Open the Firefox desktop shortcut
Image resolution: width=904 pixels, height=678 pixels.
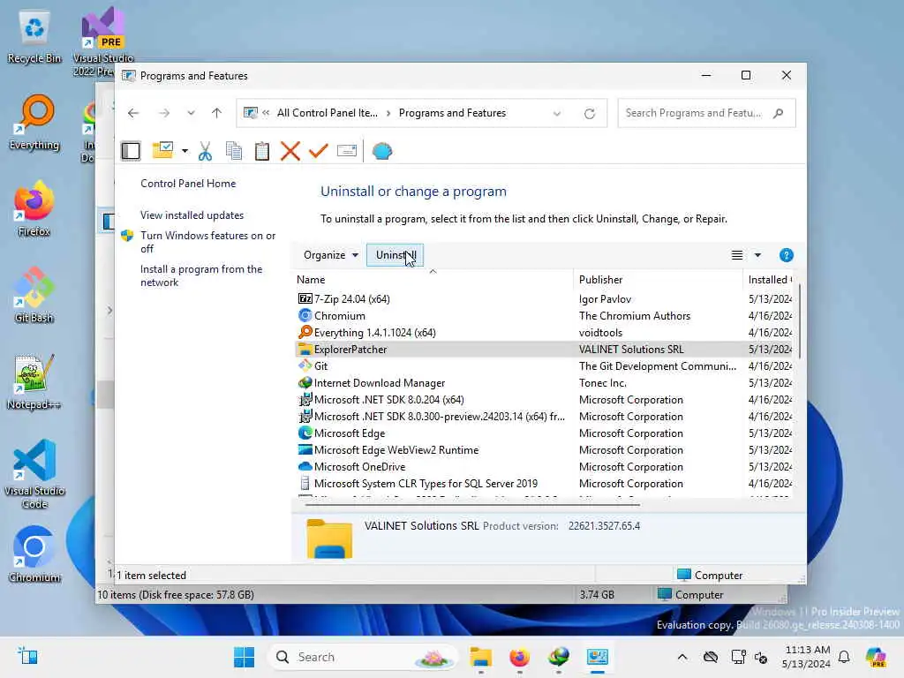point(34,209)
